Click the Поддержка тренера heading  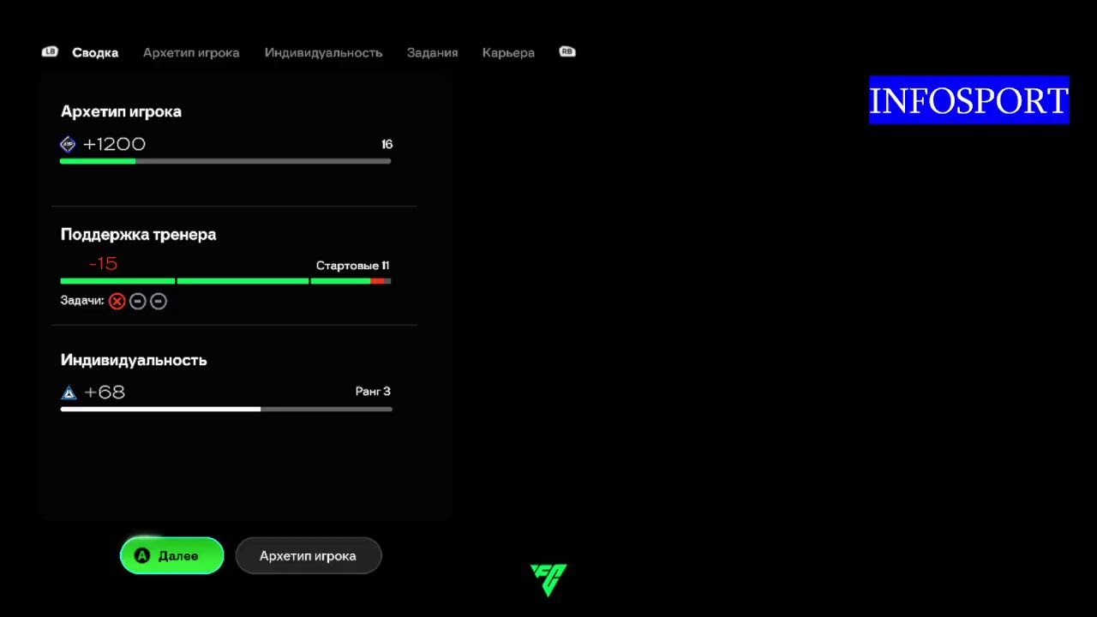[138, 234]
